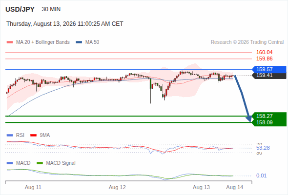288x195 pixels.
Task: Click the MA 20 + Bollinger Bands swatch
Action: pos(10,42)
